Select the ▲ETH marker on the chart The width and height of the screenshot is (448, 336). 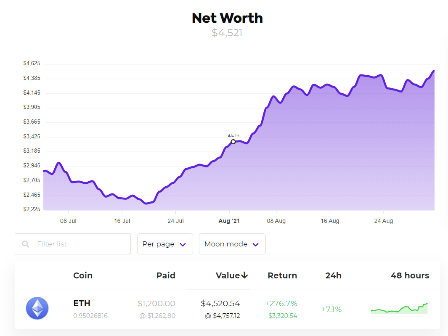(233, 135)
